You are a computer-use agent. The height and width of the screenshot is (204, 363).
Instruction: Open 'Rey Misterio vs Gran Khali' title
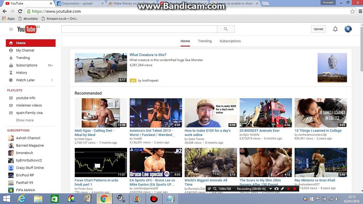[315, 180]
